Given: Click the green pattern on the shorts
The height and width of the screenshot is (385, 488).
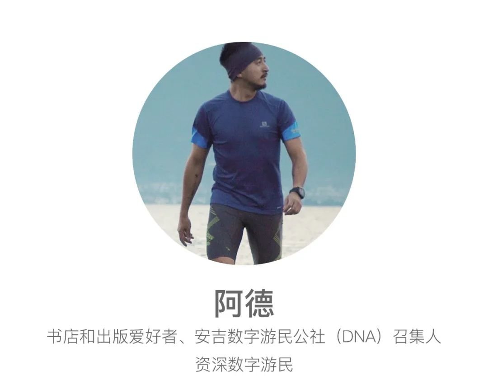Looking at the screenshot, I should pyautogui.click(x=214, y=226).
